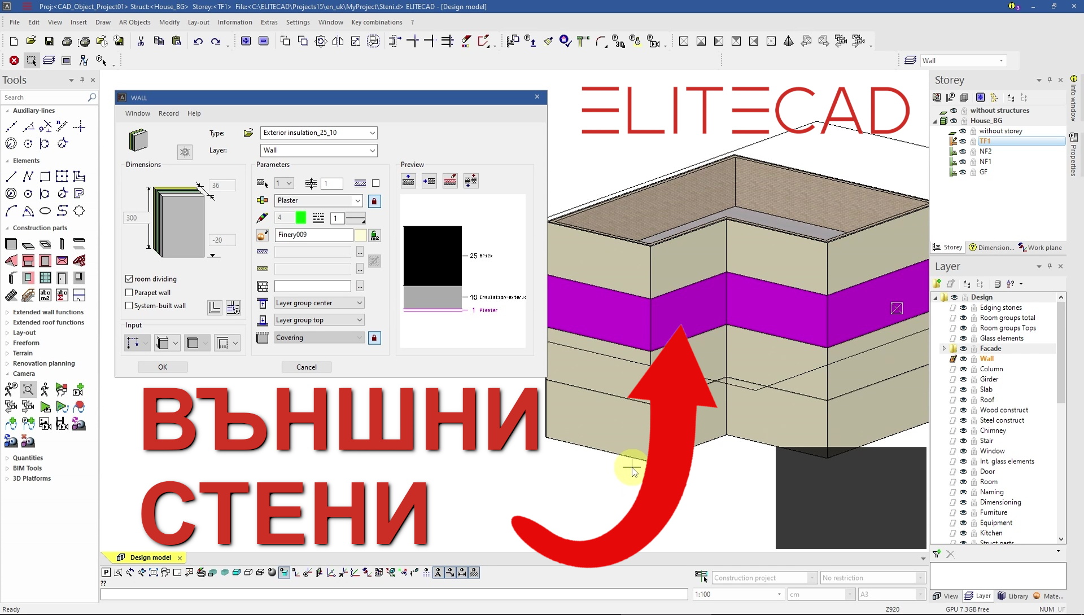Click the red lock next to Covering
The height and width of the screenshot is (615, 1084).
point(374,338)
